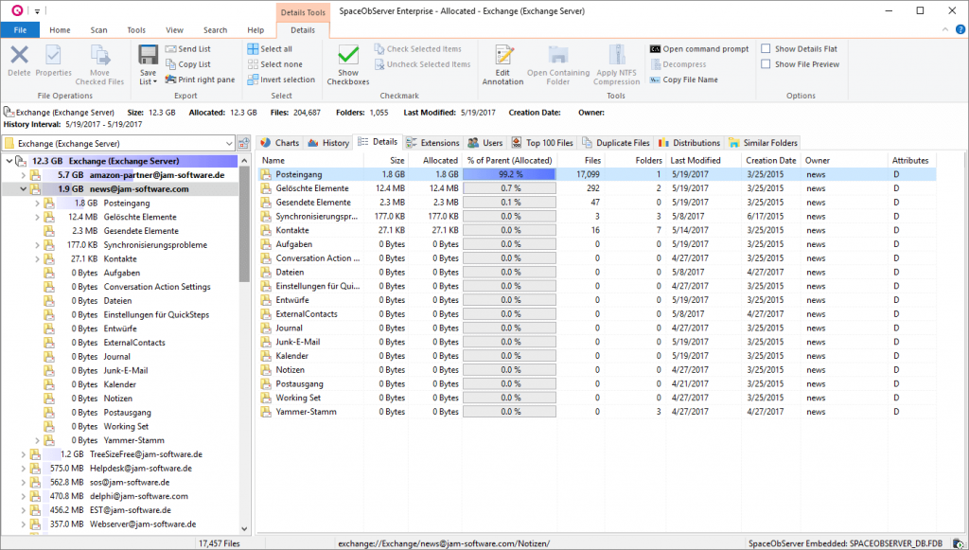Open the History tab
This screenshot has height=550, width=969.
328,143
